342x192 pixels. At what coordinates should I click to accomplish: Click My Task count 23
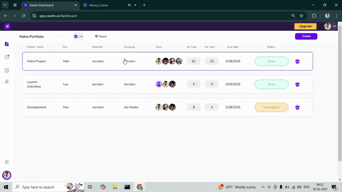coord(211,61)
